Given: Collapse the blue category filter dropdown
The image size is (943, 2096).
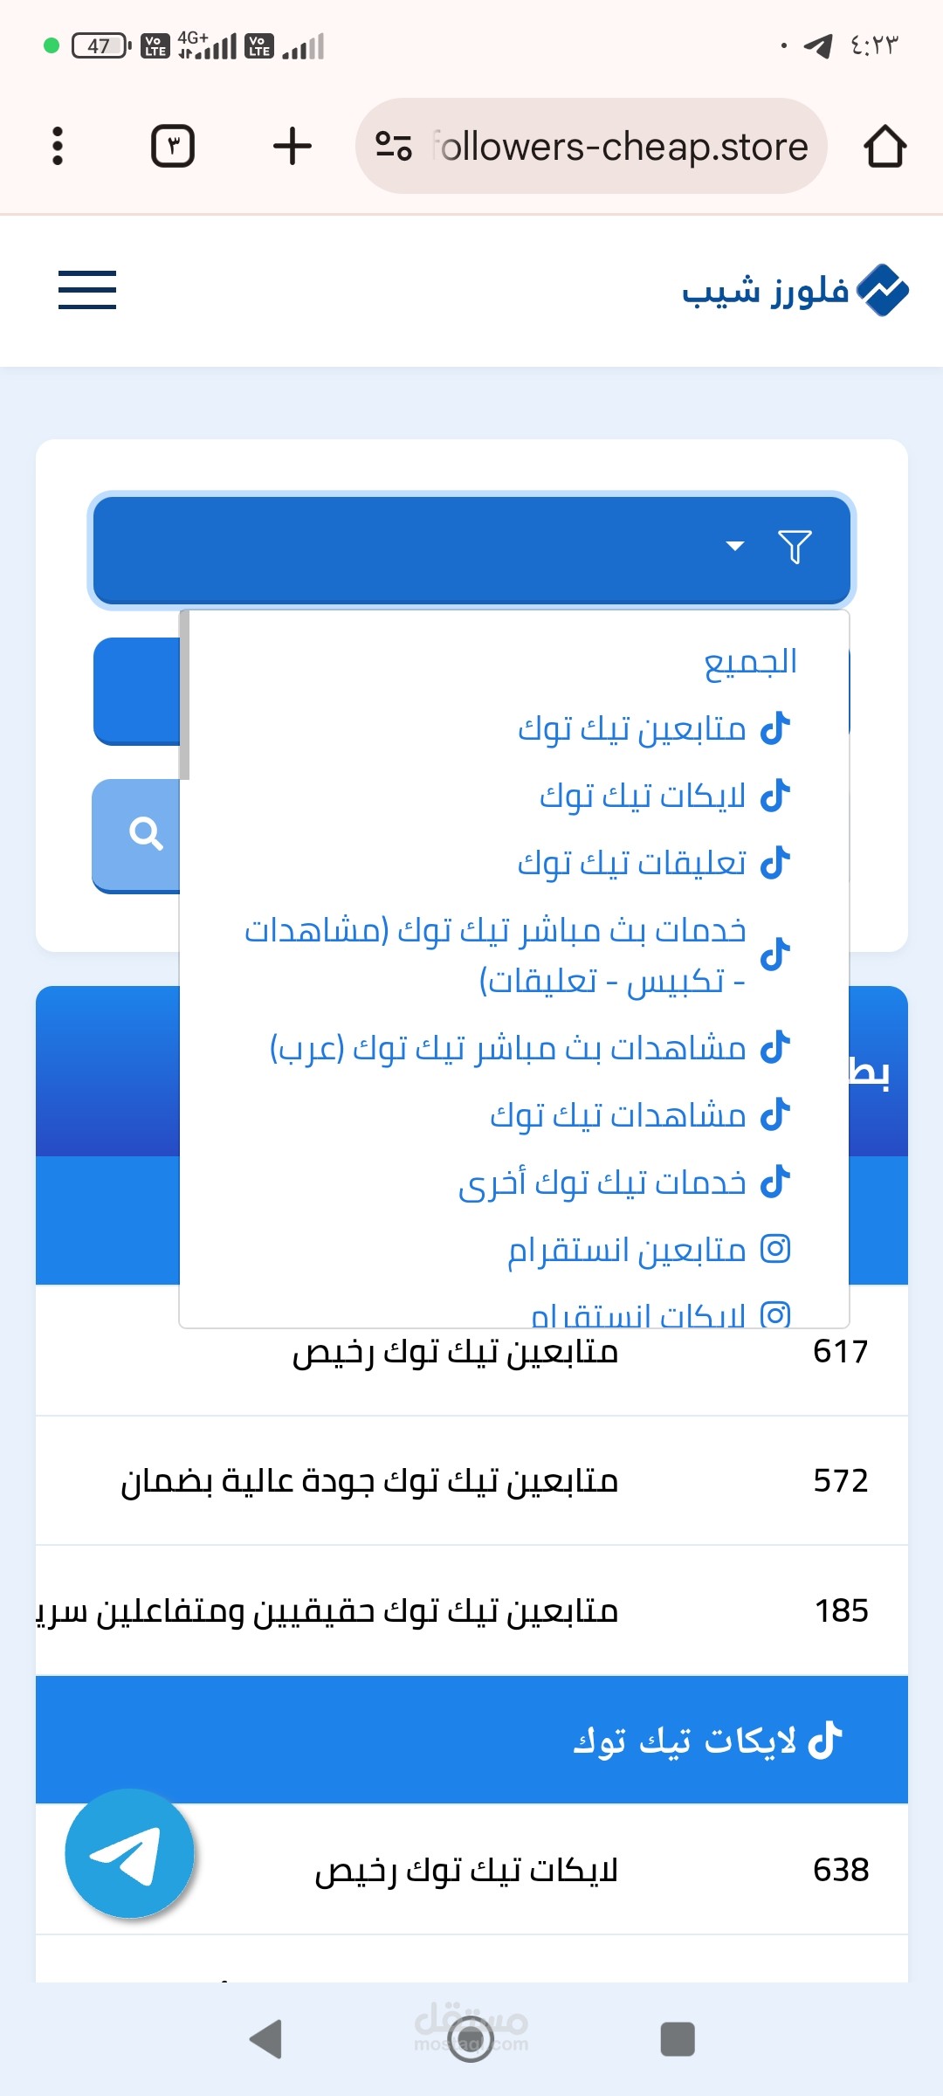Looking at the screenshot, I should (471, 548).
